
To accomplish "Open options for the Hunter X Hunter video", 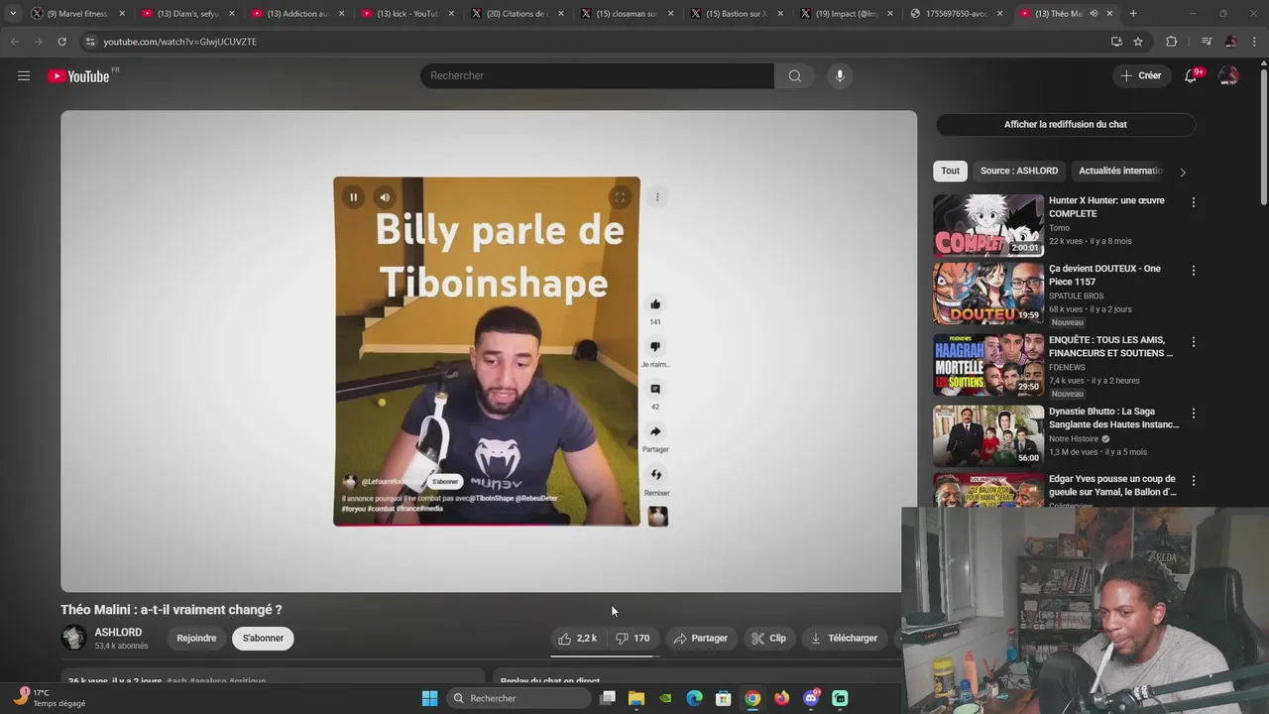I will (1193, 202).
